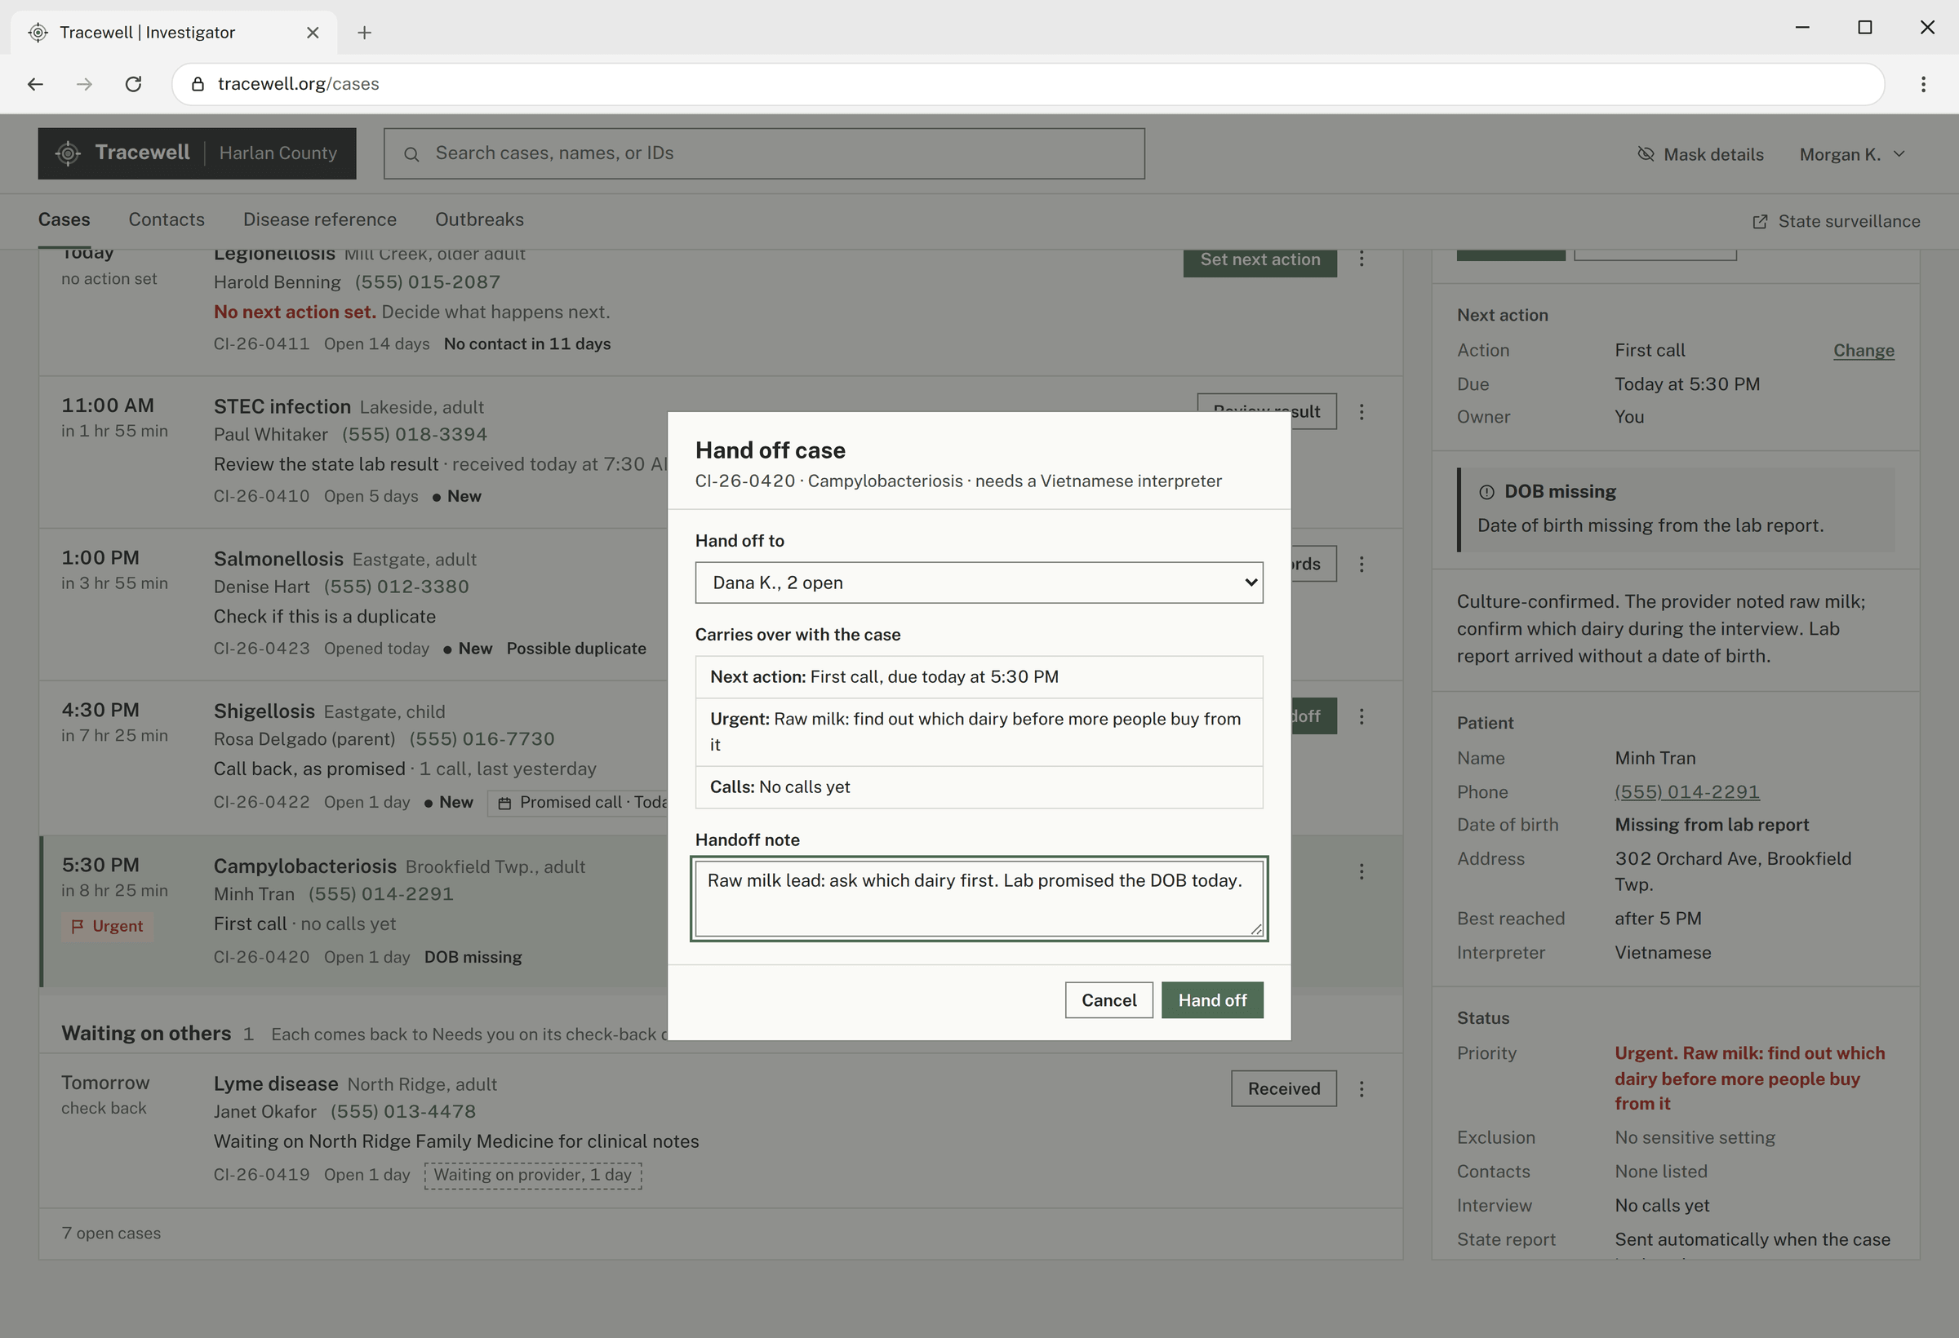Click the Promised call calendar icon
The height and width of the screenshot is (1338, 1959).
504,804
